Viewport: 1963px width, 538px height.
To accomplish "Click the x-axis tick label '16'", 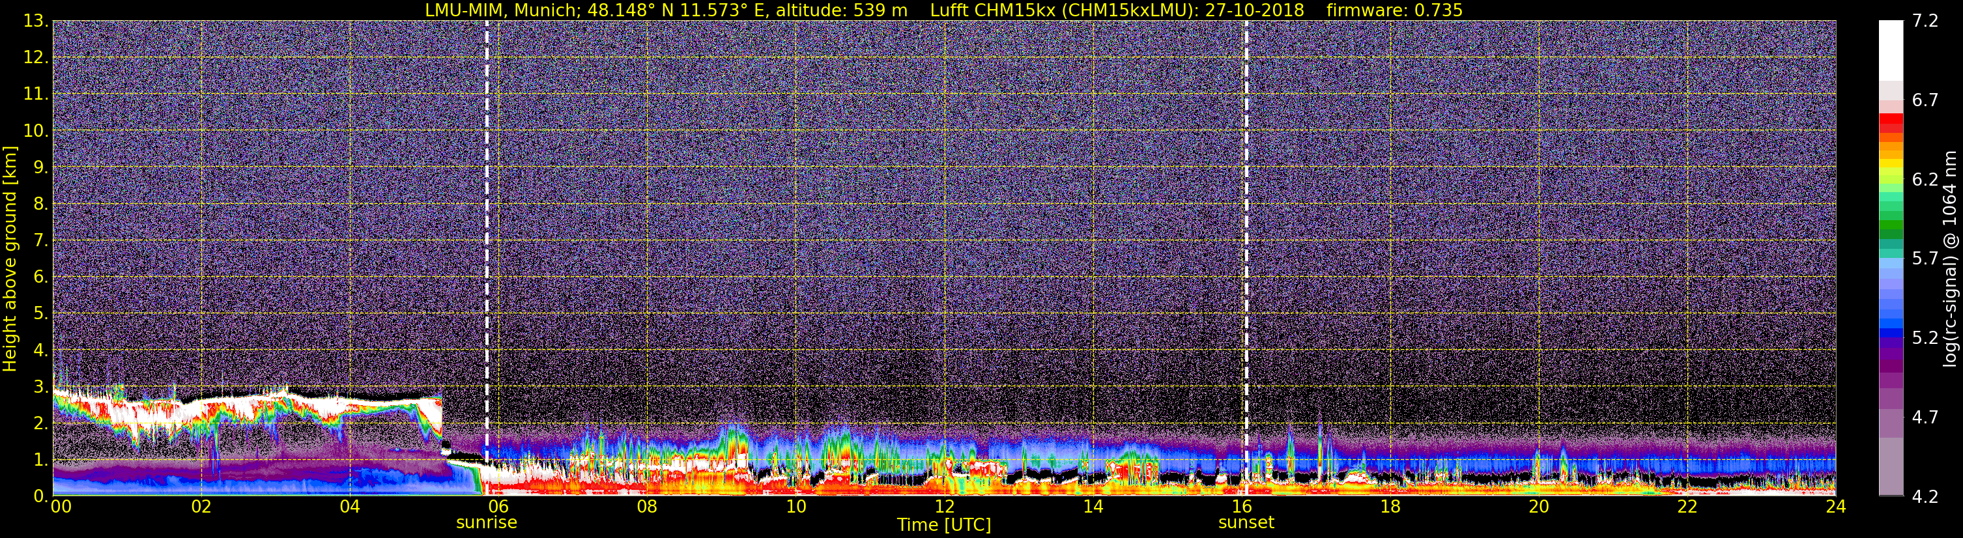I will (1241, 507).
